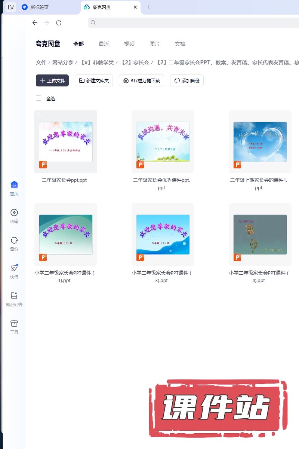Switch to the 视频 tab
299x449 pixels.
129,44
